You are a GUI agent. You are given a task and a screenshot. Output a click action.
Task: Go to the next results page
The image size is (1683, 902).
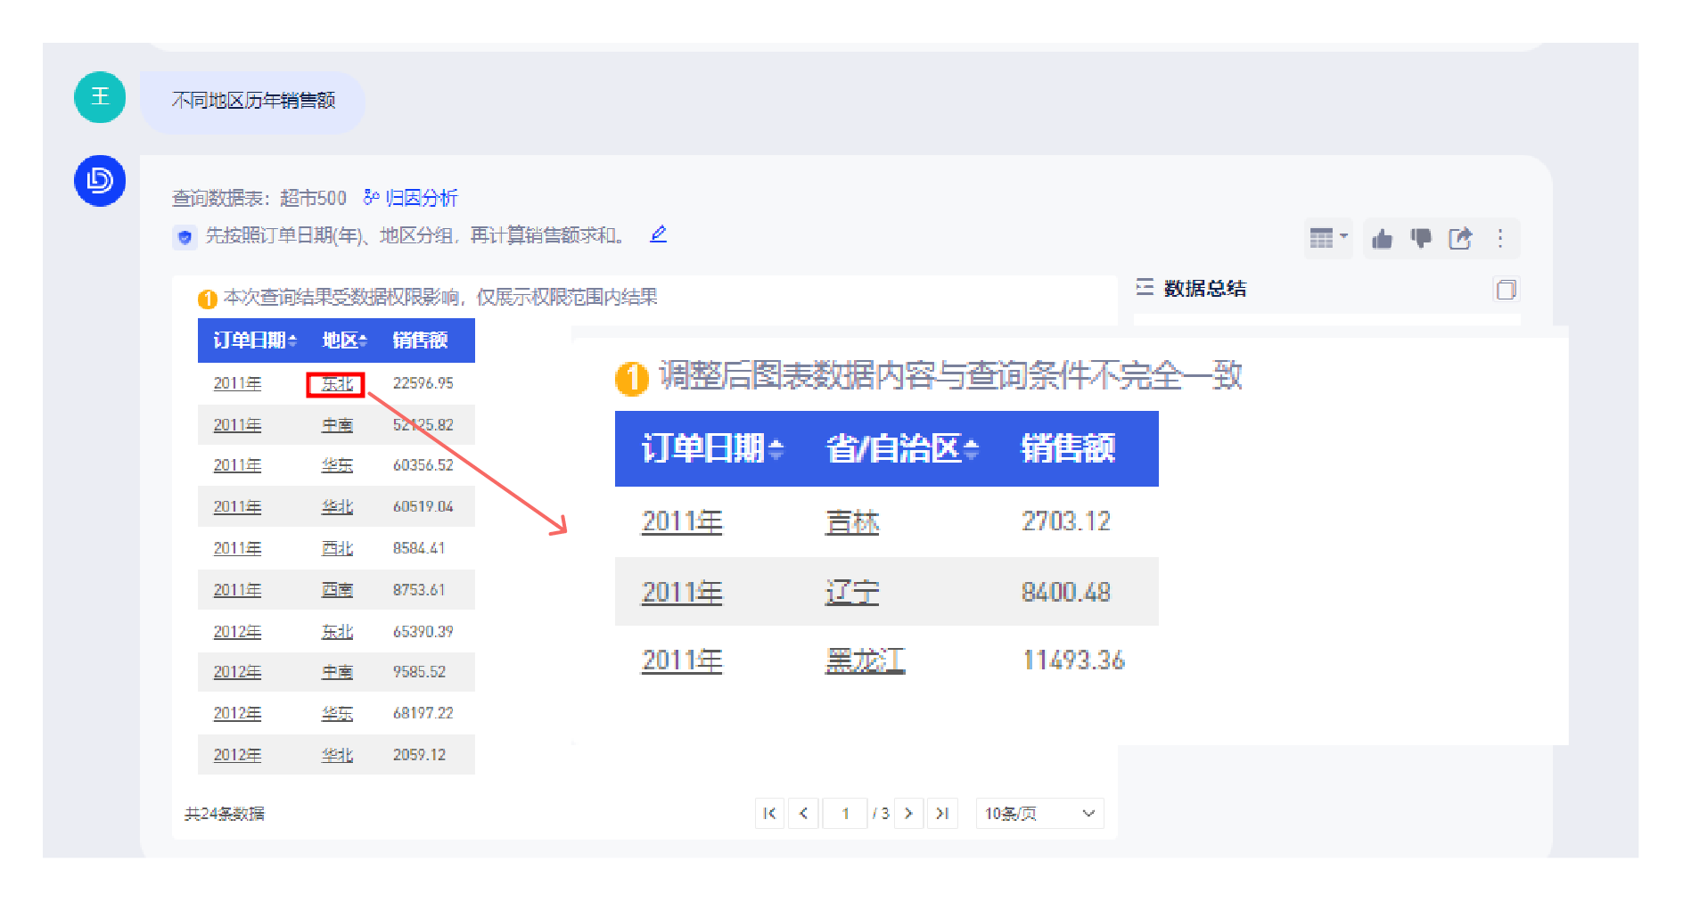tap(908, 813)
